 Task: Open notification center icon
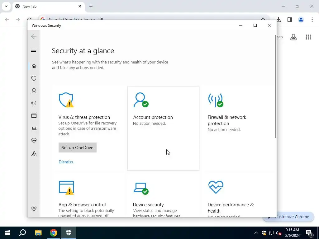click(x=309, y=233)
